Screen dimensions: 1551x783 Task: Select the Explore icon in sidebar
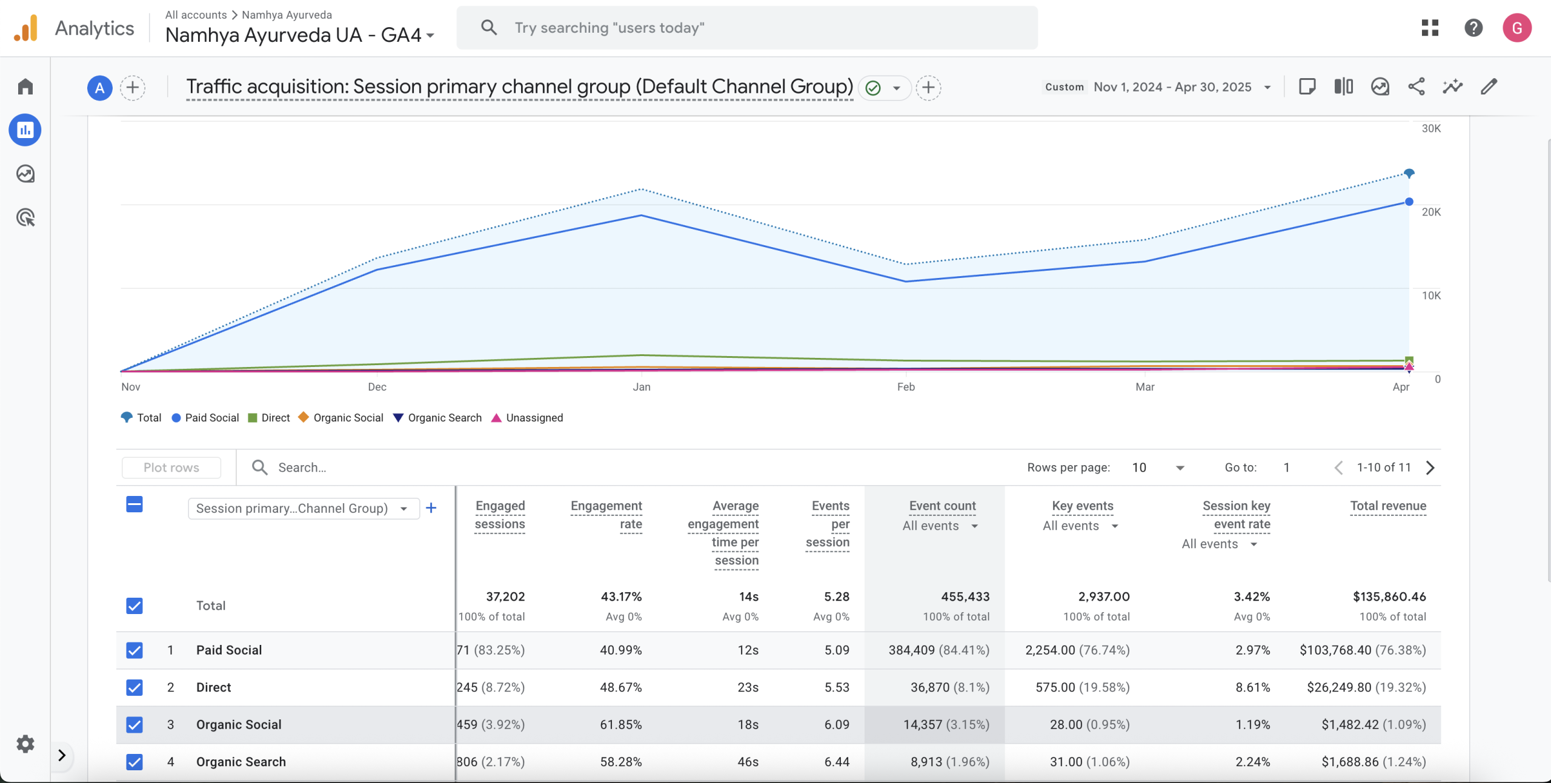[x=25, y=174]
